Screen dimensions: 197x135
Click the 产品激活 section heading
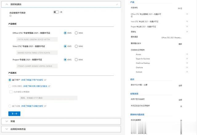[x=12, y=73]
